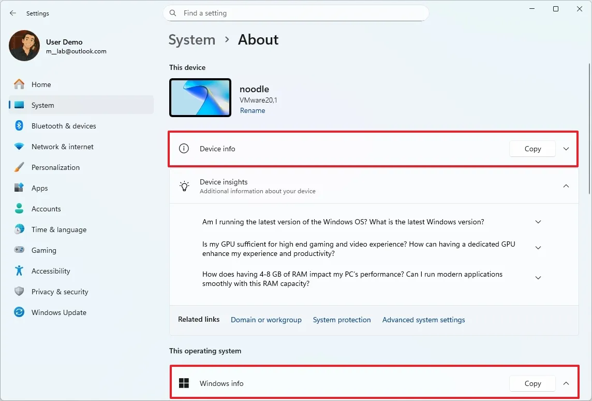
Task: Expand the Device info section
Action: [566, 149]
